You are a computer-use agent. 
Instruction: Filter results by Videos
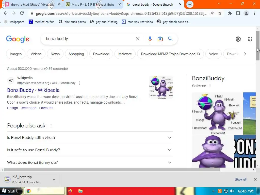pos(36,54)
